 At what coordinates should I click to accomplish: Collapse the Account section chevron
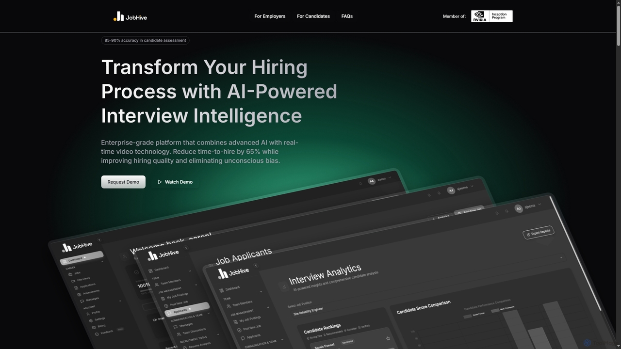[x=120, y=301]
